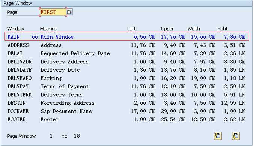Click the 'Terms of Payment' meaning

65,86
